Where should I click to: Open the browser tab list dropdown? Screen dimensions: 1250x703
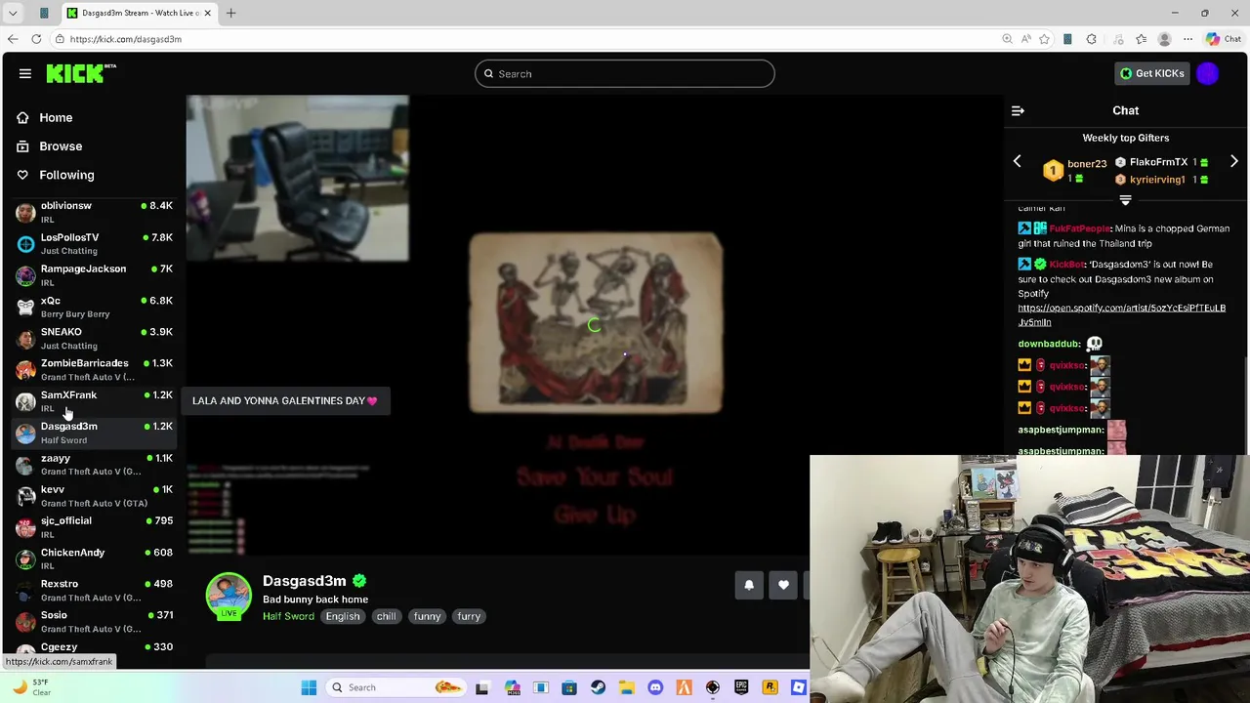[x=13, y=13]
